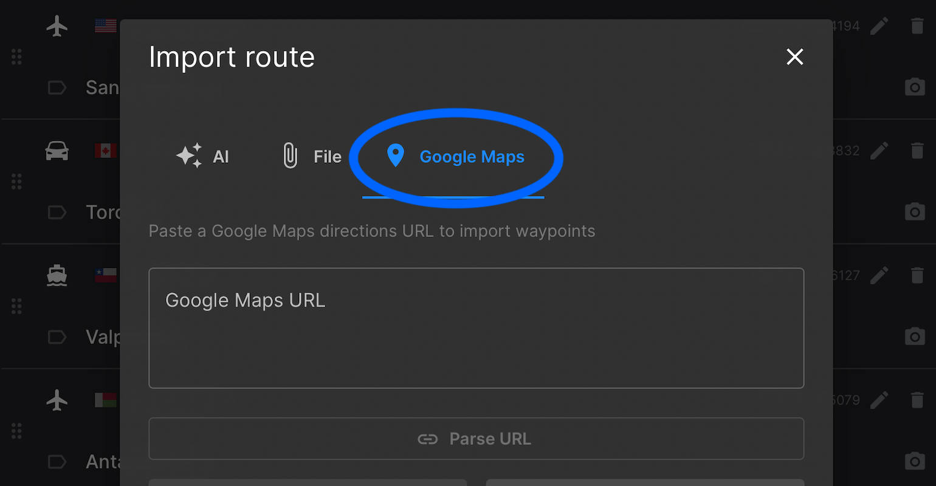This screenshot has width=936, height=486.
Task: Switch to the AI import tab
Action: pos(202,157)
